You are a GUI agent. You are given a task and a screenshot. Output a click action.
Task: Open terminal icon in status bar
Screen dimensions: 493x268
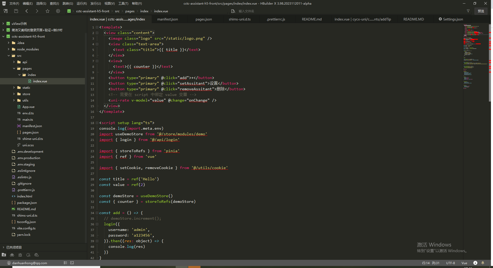[x=72, y=263]
